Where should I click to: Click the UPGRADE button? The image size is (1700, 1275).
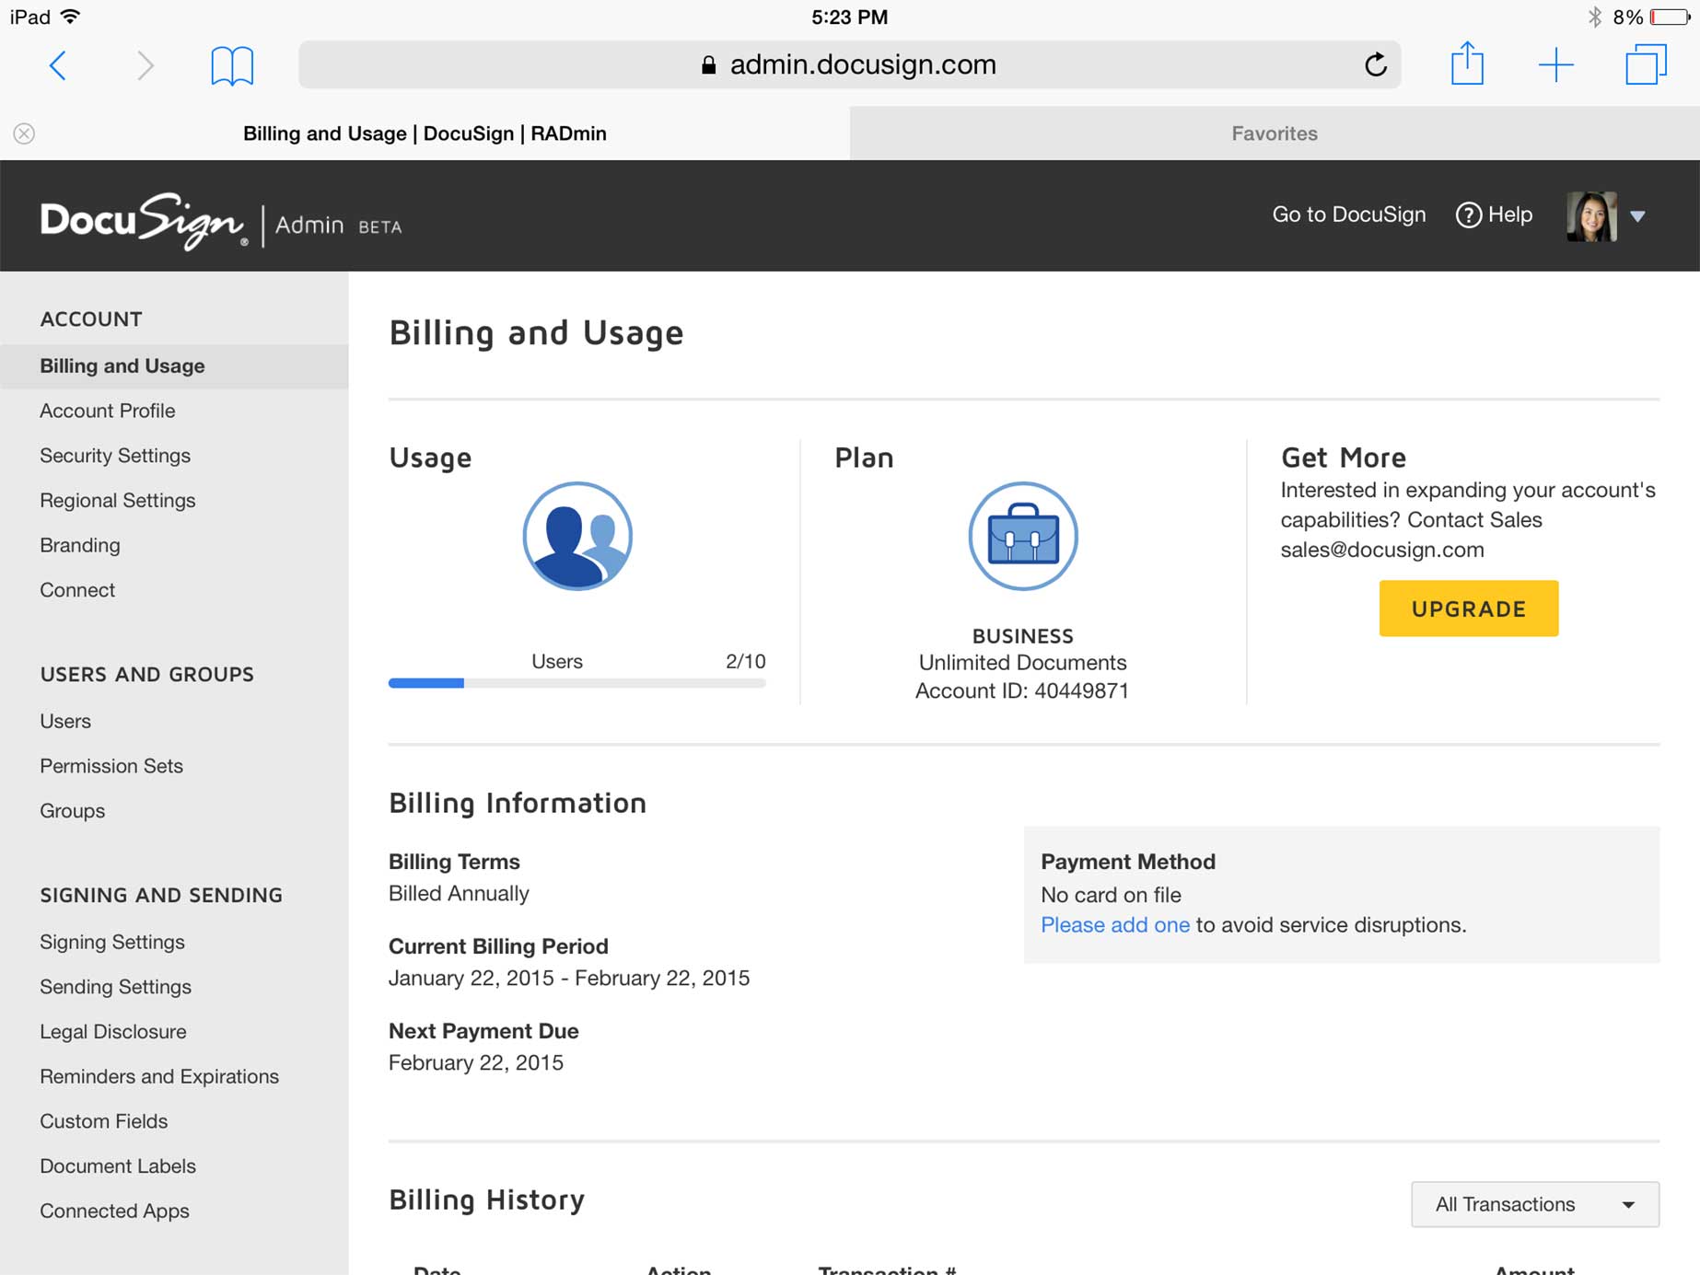click(1468, 609)
